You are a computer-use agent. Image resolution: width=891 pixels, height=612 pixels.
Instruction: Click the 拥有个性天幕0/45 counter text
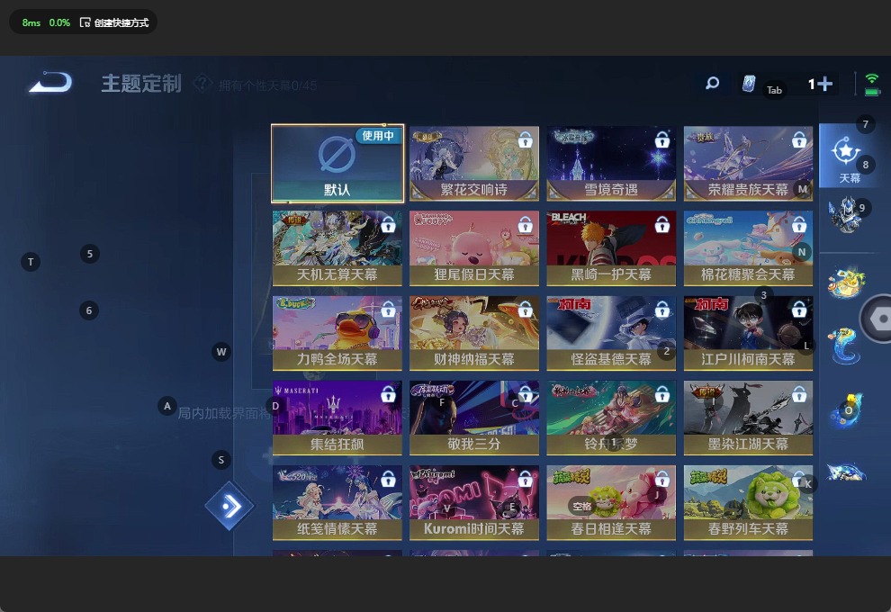267,85
